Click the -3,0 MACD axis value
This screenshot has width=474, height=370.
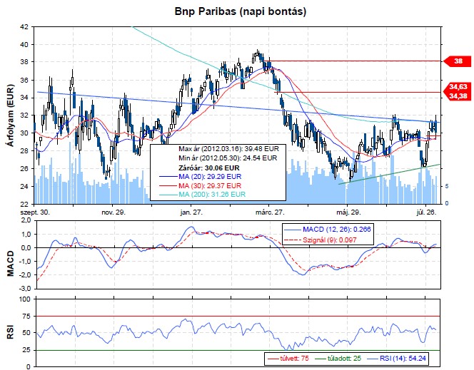[x=25, y=288]
